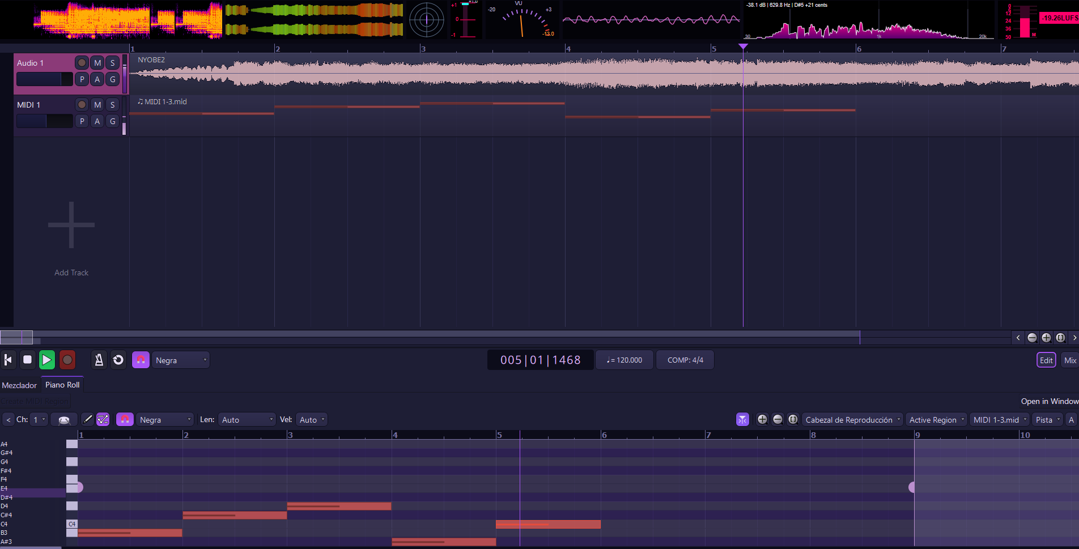Mute the Audio 1 track
Screen dimensions: 1079x549
[x=97, y=63]
